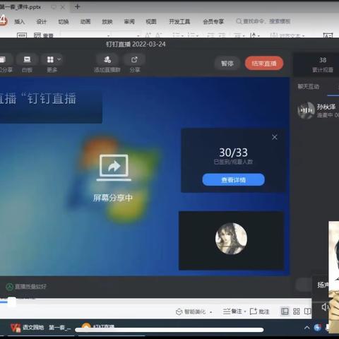This screenshot has height=339, width=339.
Task: Open the 开发工具 ribbon tab
Action: pos(179,22)
